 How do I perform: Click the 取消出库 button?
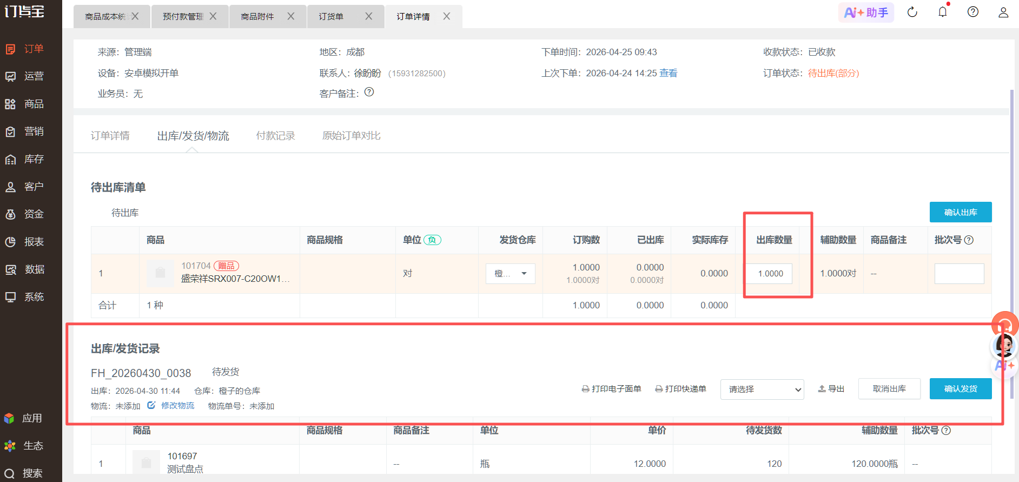889,389
